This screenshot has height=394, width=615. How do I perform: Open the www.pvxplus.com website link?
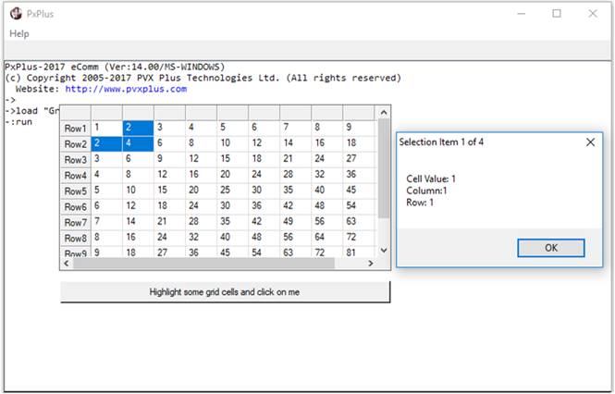point(126,89)
